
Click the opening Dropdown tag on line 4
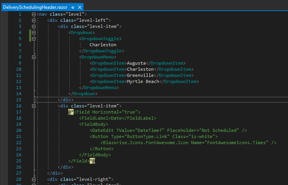[x=82, y=32]
